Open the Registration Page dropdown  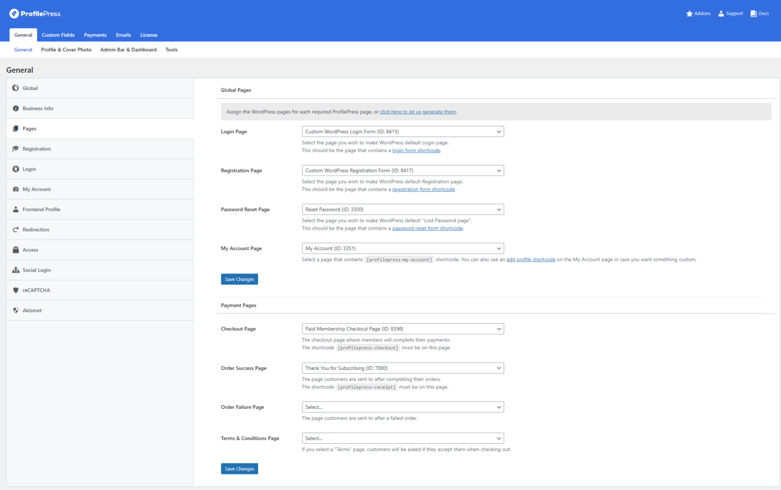[x=403, y=171]
